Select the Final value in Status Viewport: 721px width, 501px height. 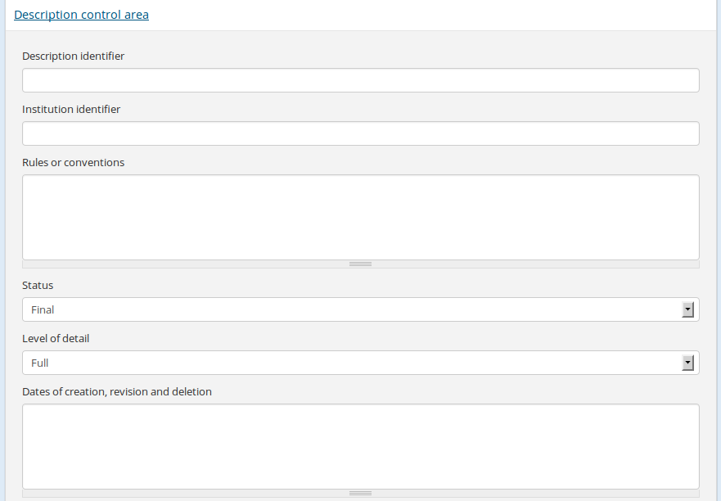[x=43, y=309]
